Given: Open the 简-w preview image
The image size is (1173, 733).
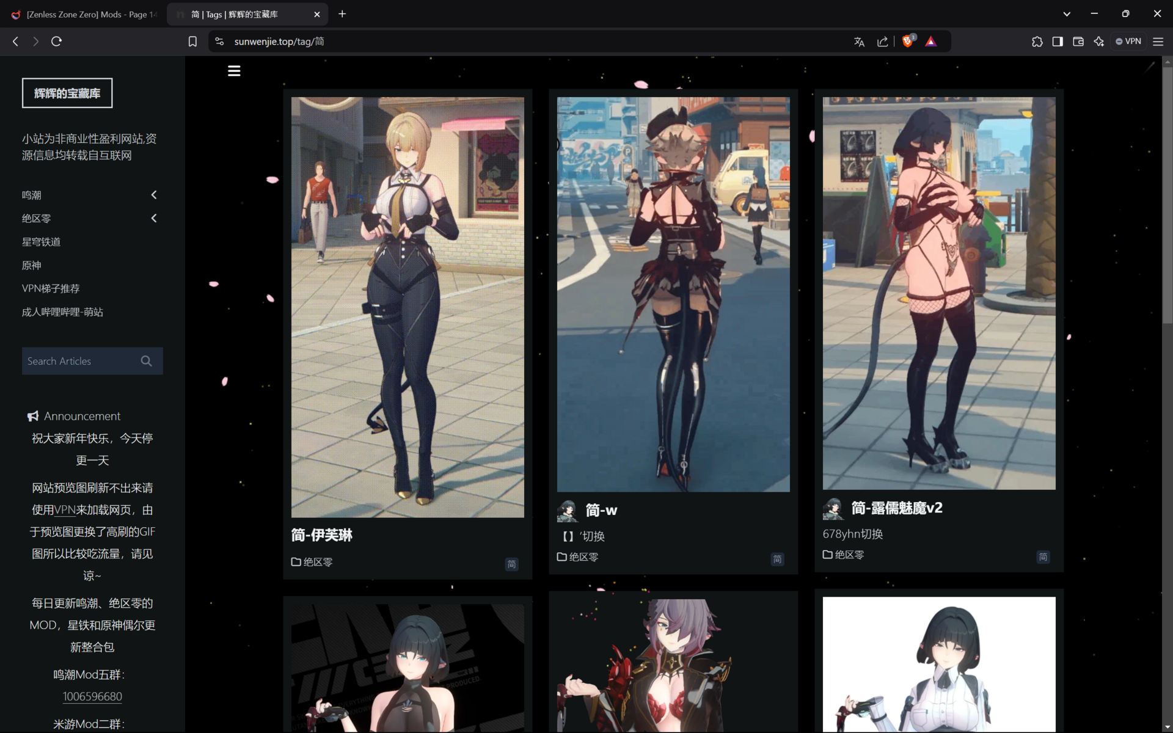Looking at the screenshot, I should pyautogui.click(x=673, y=294).
